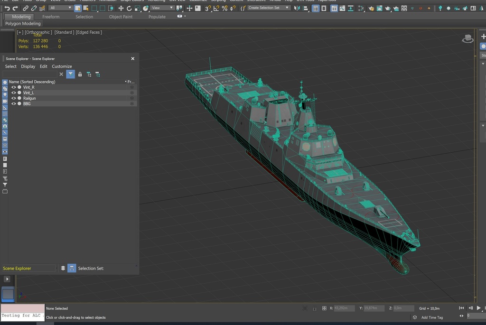Open the View reference coordinate dropdown
Screen dimensions: 486x325
click(163, 8)
